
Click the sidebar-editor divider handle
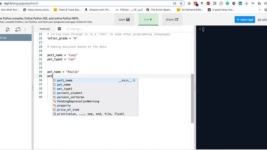coord(33,87)
